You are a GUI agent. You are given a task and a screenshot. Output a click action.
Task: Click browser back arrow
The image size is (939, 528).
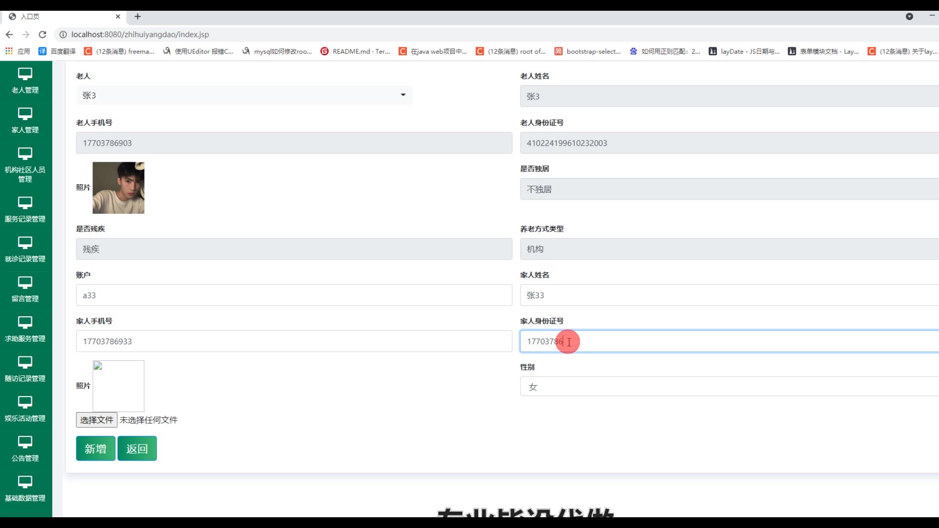click(9, 35)
